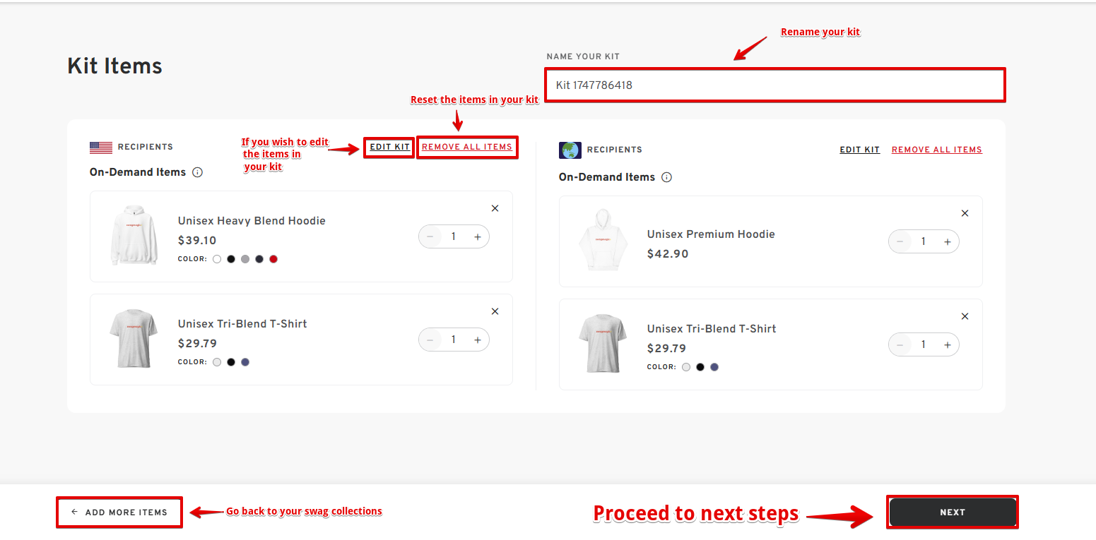Select black color for Heavy Blend Hoodie
This screenshot has width=1096, height=540.
point(231,259)
